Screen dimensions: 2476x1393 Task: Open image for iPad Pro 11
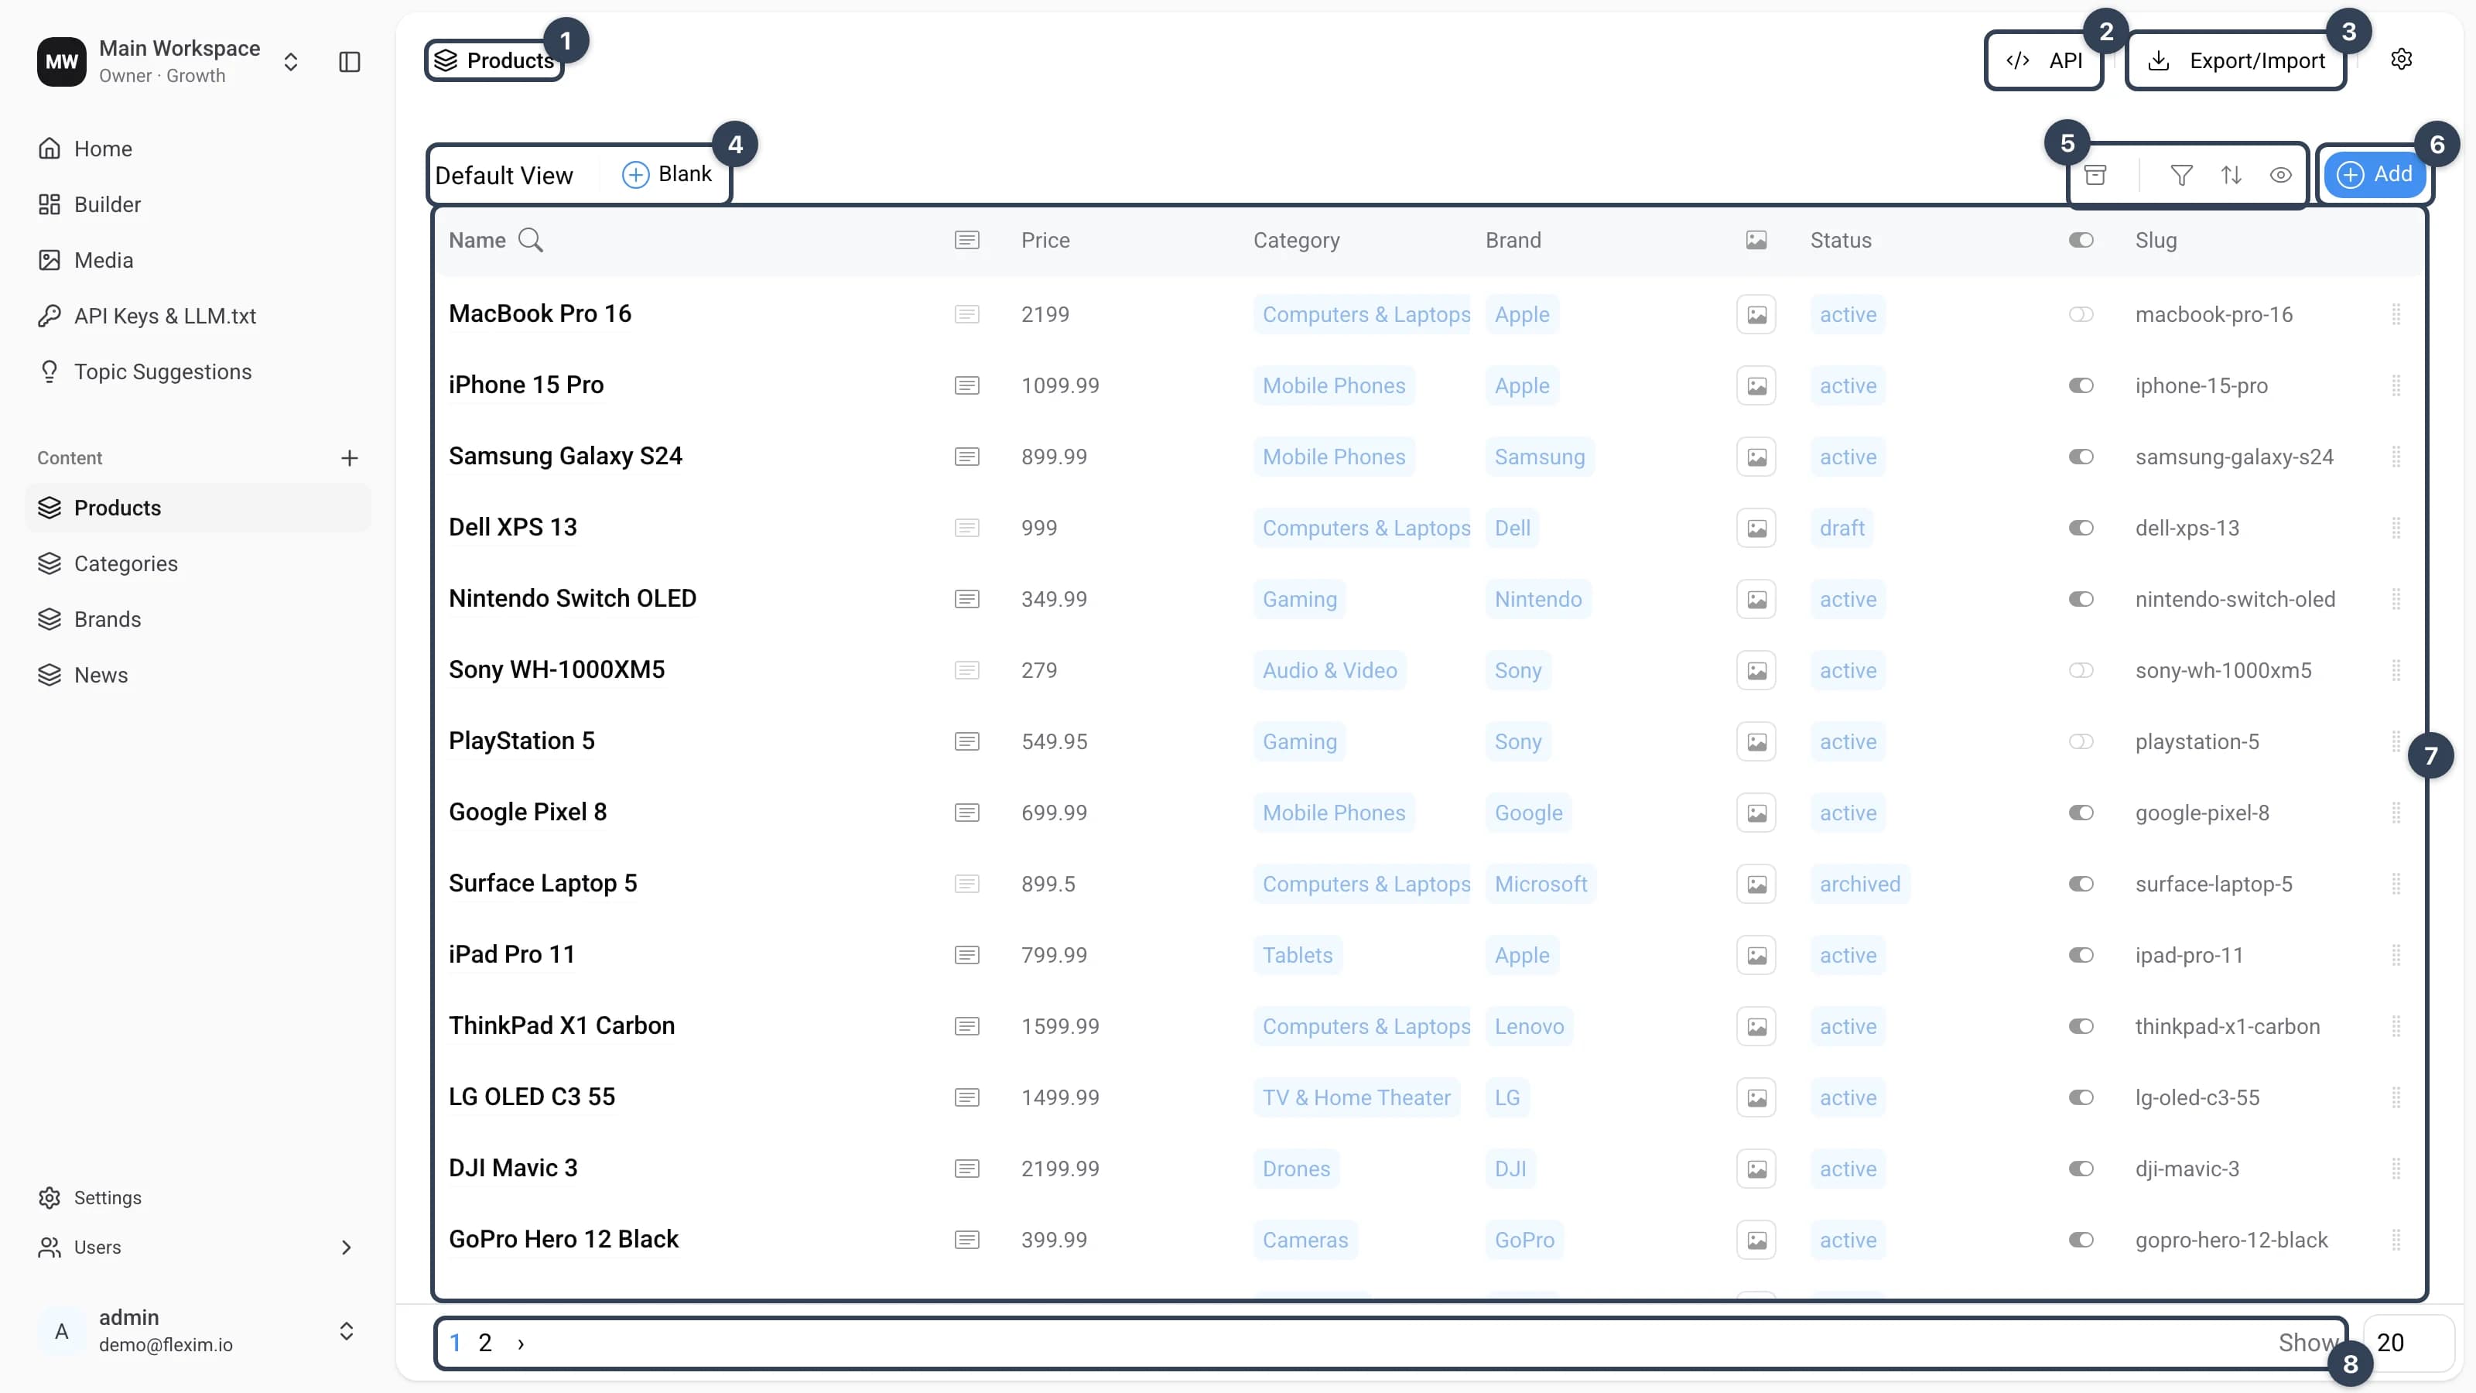click(1756, 956)
